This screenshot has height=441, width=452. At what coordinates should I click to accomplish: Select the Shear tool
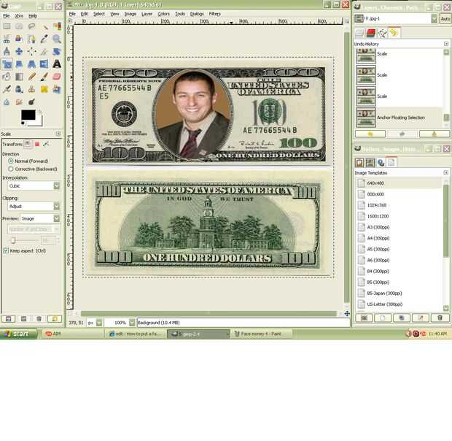(x=19, y=64)
